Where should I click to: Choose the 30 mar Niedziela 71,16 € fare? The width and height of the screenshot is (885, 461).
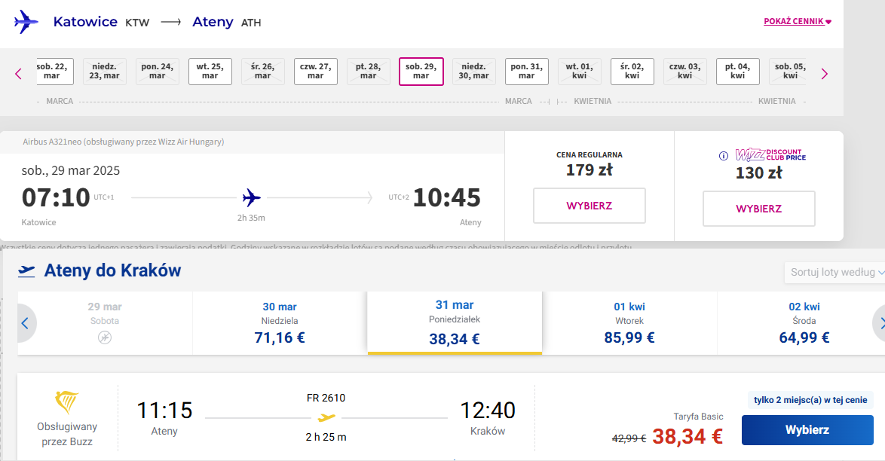pyautogui.click(x=280, y=323)
